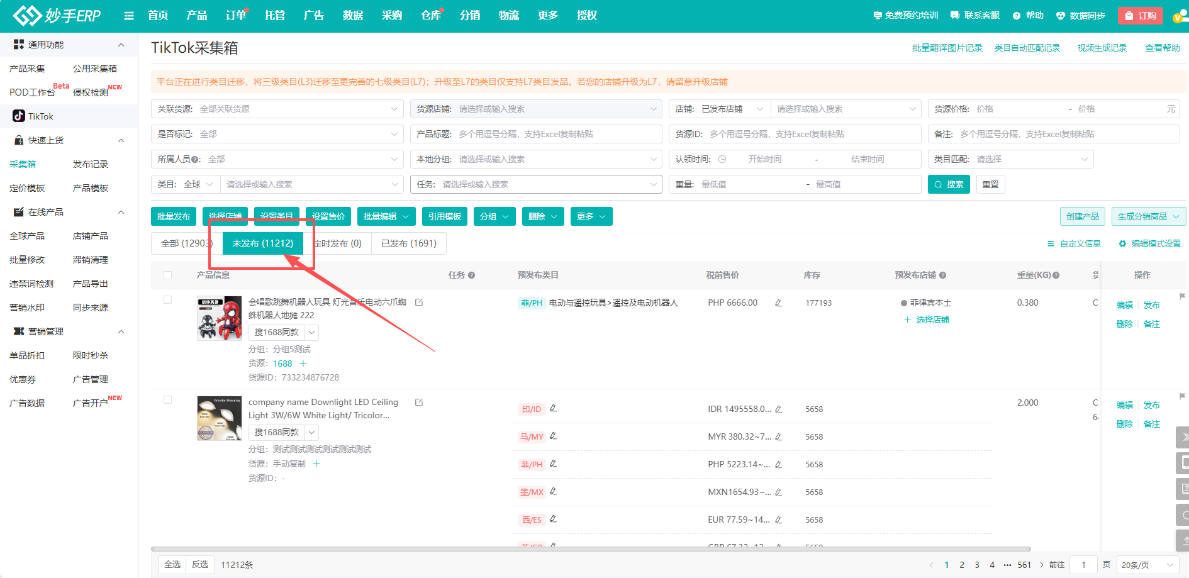1189x578 pixels.
Task: Click help question icon next to weight column
Action: coord(1056,275)
